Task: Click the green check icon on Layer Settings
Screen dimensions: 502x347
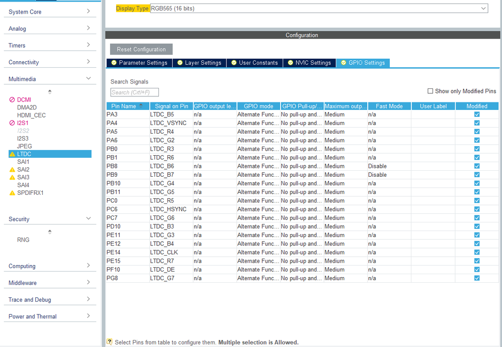Action: [x=180, y=63]
